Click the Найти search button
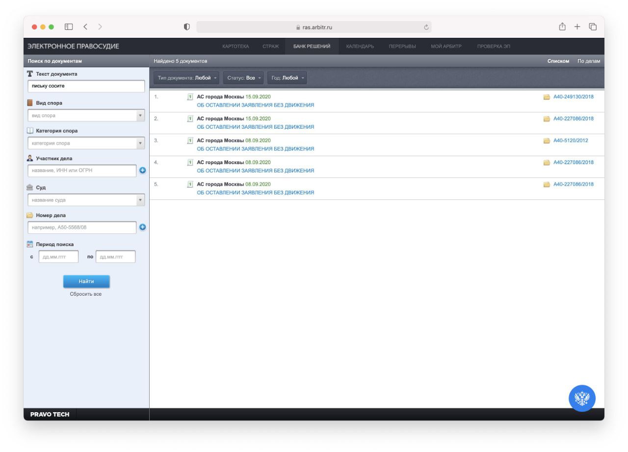This screenshot has height=452, width=628. pos(86,282)
